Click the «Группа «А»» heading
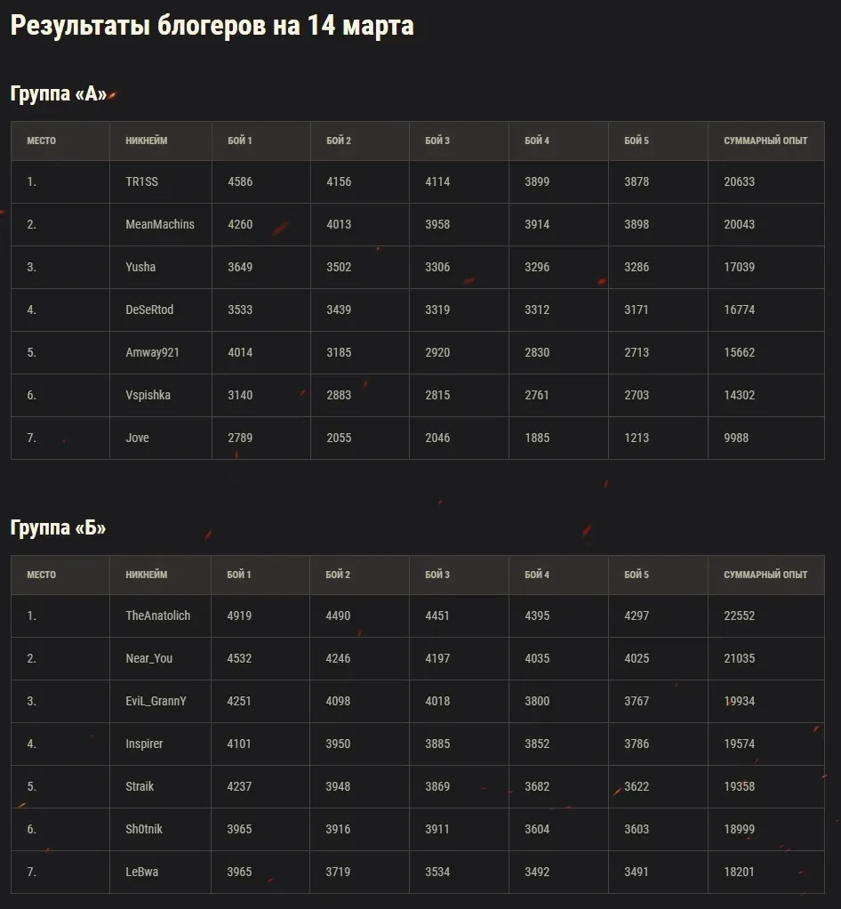 (59, 94)
